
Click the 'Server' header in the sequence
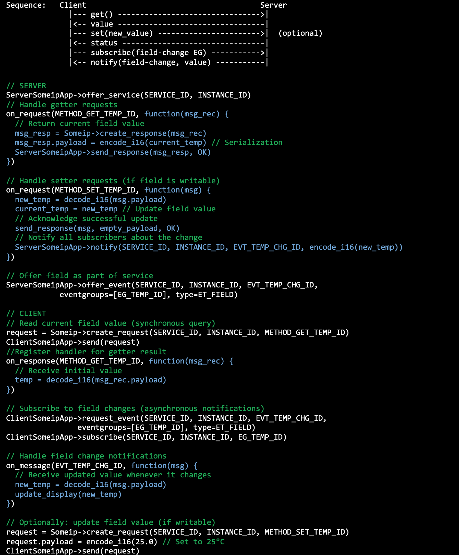(273, 5)
